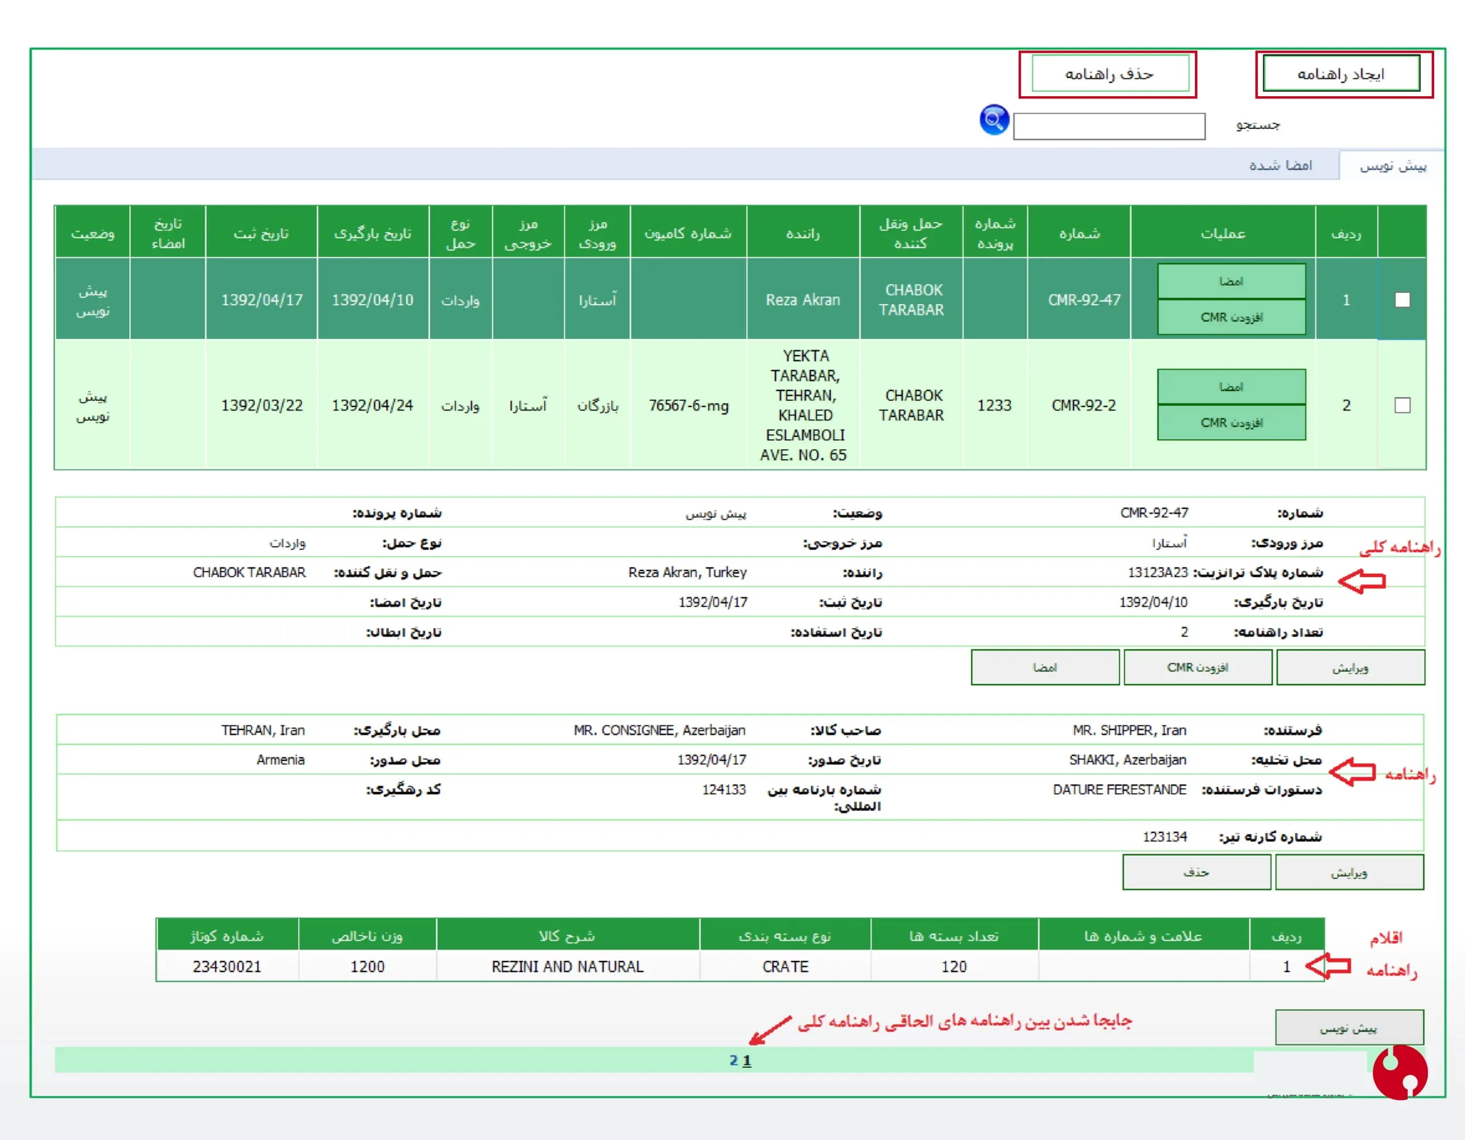The height and width of the screenshot is (1140, 1465).
Task: Click truck number 76567-6-mg cell
Action: tap(688, 405)
